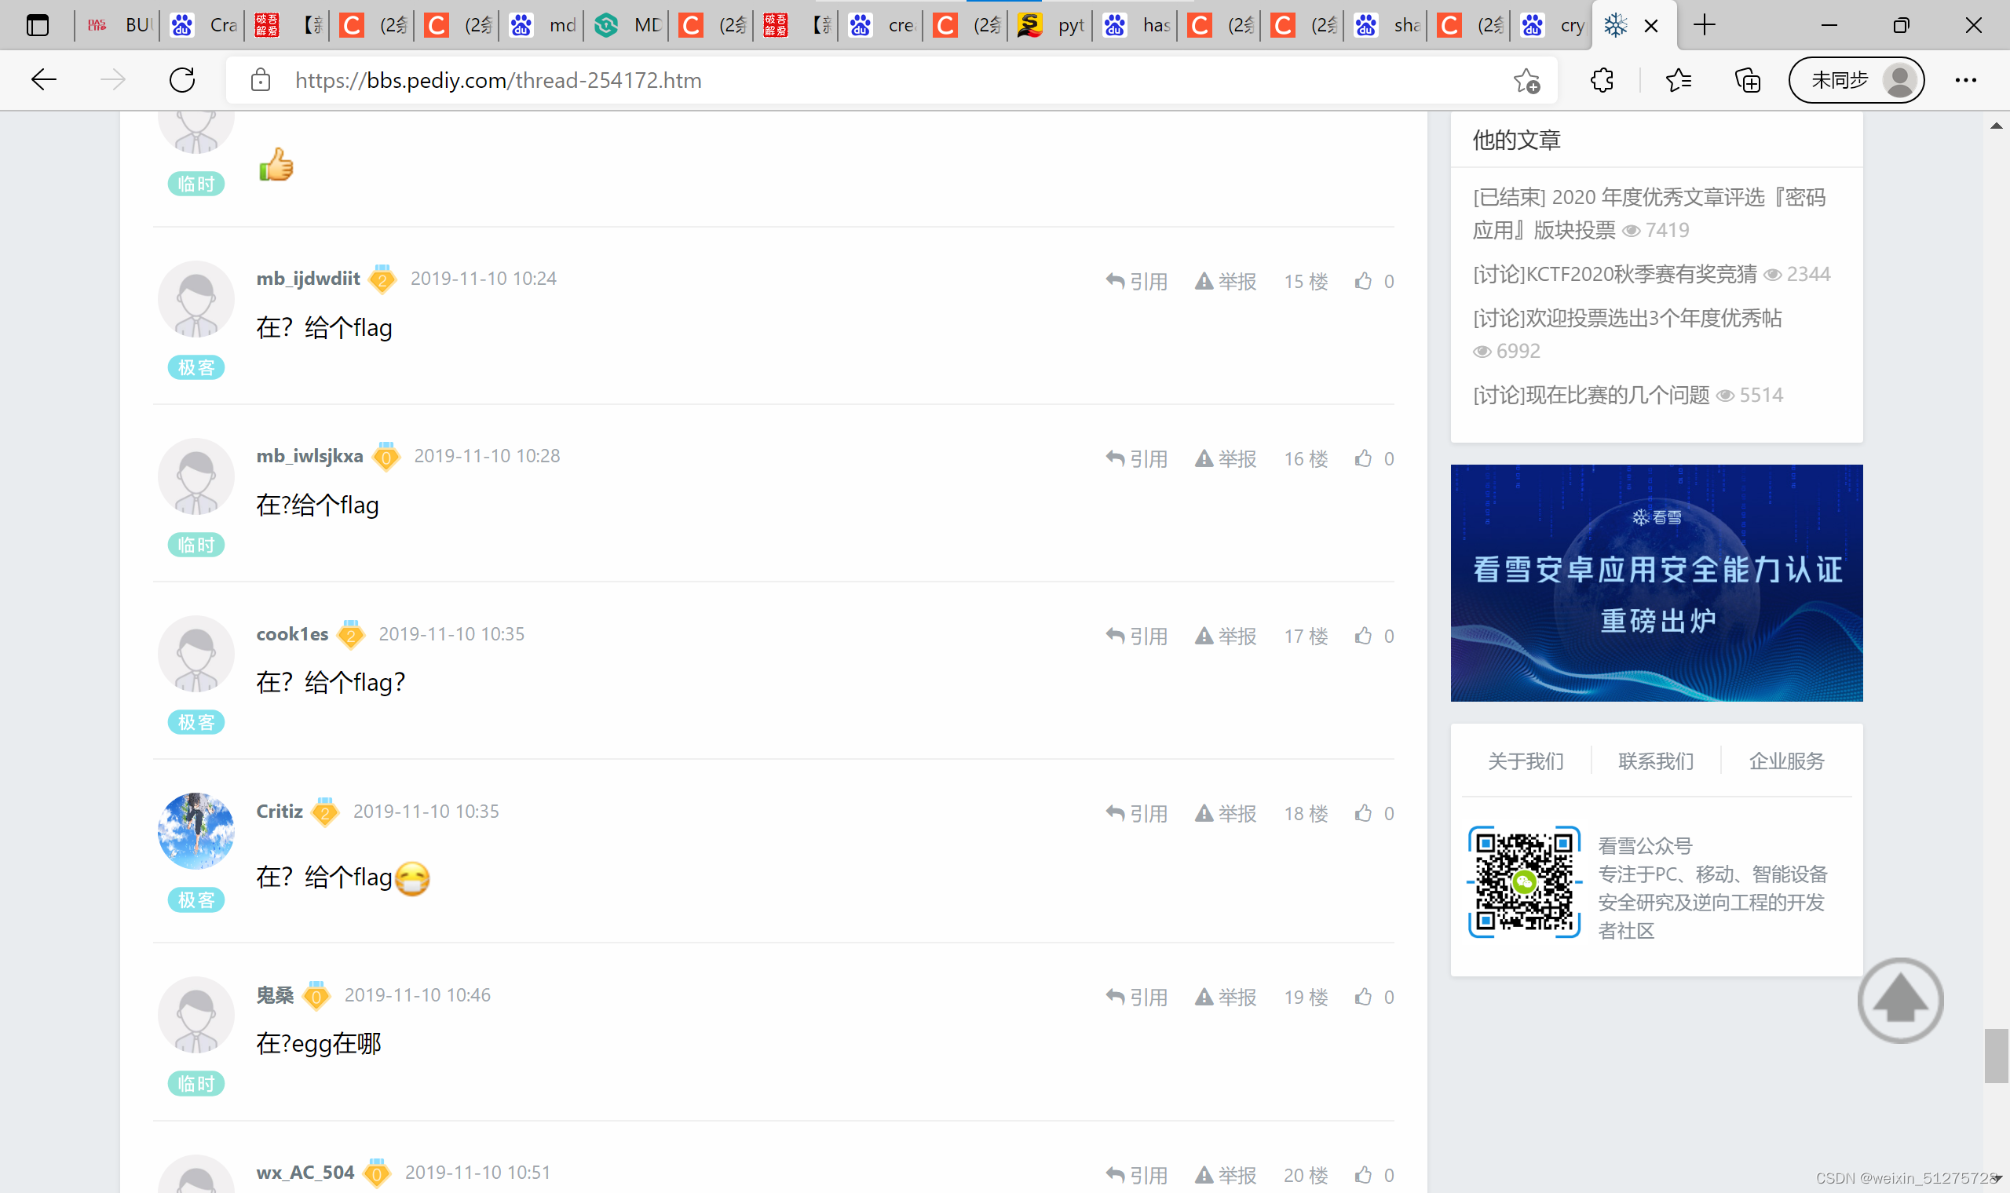The image size is (2010, 1193).
Task: Click the profile sync button
Action: pos(1855,79)
